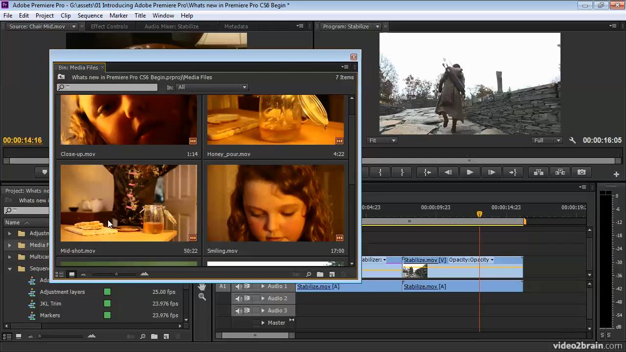The height and width of the screenshot is (352, 626).
Task: Solo the left audio meter channel
Action: [602, 335]
